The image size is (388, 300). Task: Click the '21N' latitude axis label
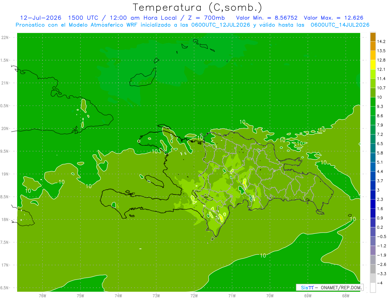click(5, 83)
